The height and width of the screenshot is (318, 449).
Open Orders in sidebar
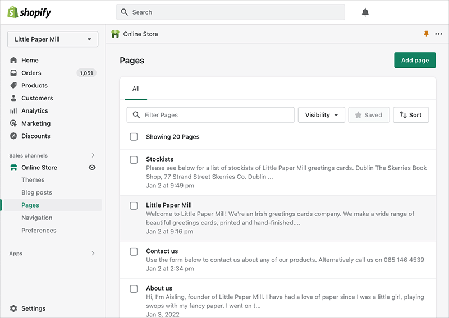pyautogui.click(x=31, y=73)
